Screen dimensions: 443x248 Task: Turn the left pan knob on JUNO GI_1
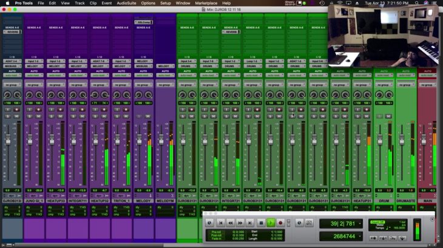(x=29, y=95)
